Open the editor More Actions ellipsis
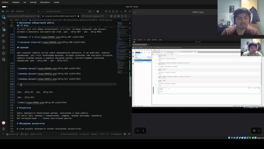Viewport: 264px width, 149px height. [x=129, y=16]
